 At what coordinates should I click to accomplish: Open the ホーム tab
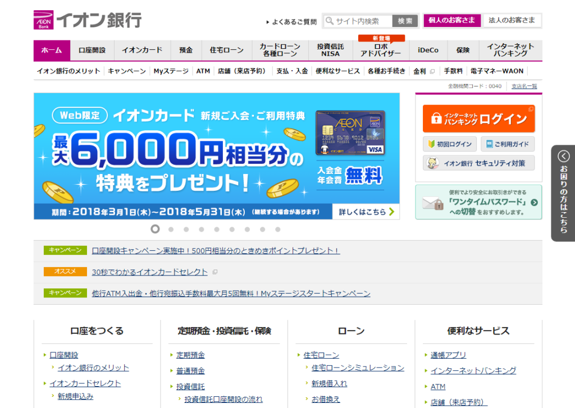tap(52, 50)
